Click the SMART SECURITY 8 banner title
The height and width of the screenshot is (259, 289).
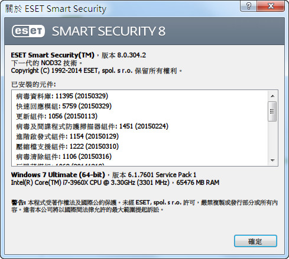[x=109, y=31]
